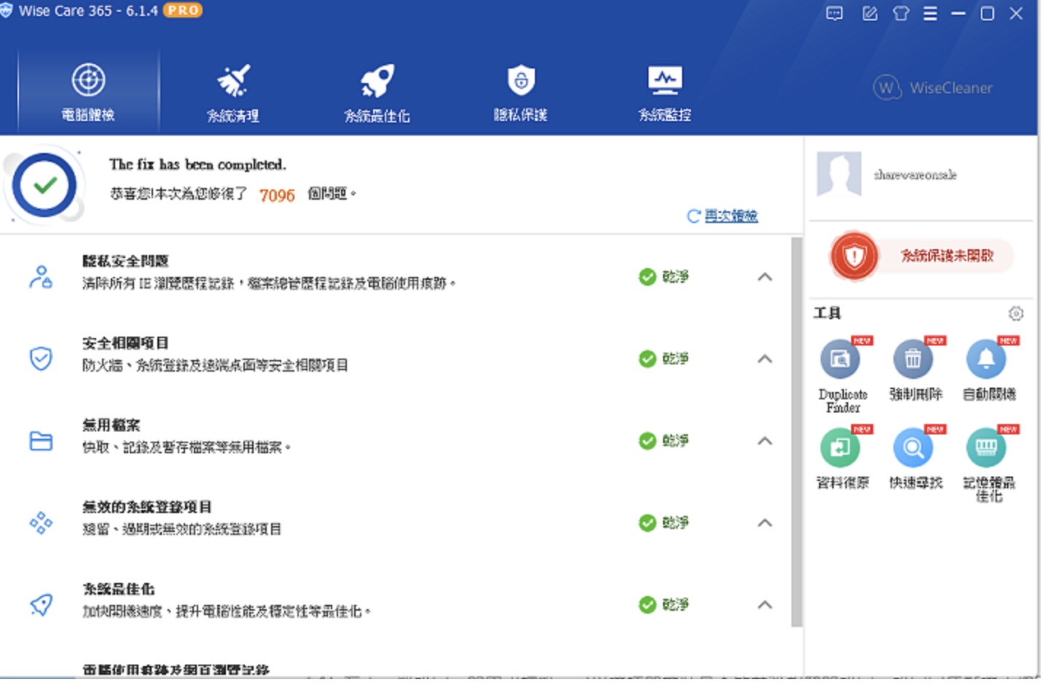The width and height of the screenshot is (1045, 685).
Task: Launch the 資料復原 data recovery tool
Action: coord(842,459)
